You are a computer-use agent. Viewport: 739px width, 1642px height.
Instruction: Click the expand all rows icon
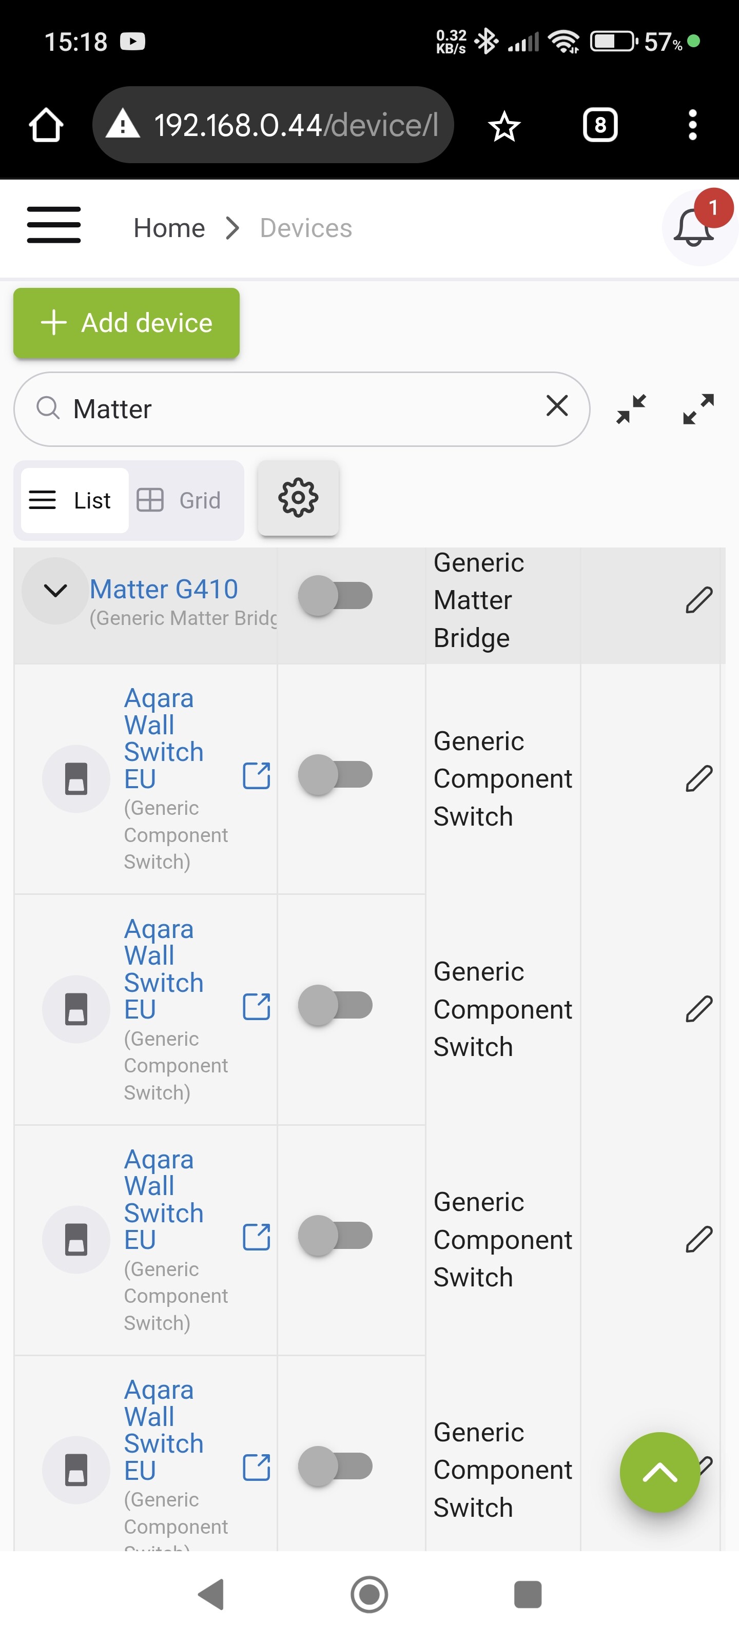(698, 409)
